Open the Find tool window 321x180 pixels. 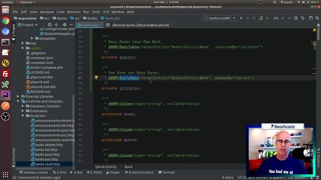pyautogui.click(x=59, y=172)
